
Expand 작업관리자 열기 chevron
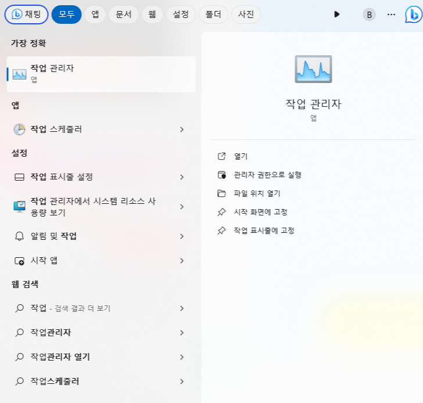point(182,357)
